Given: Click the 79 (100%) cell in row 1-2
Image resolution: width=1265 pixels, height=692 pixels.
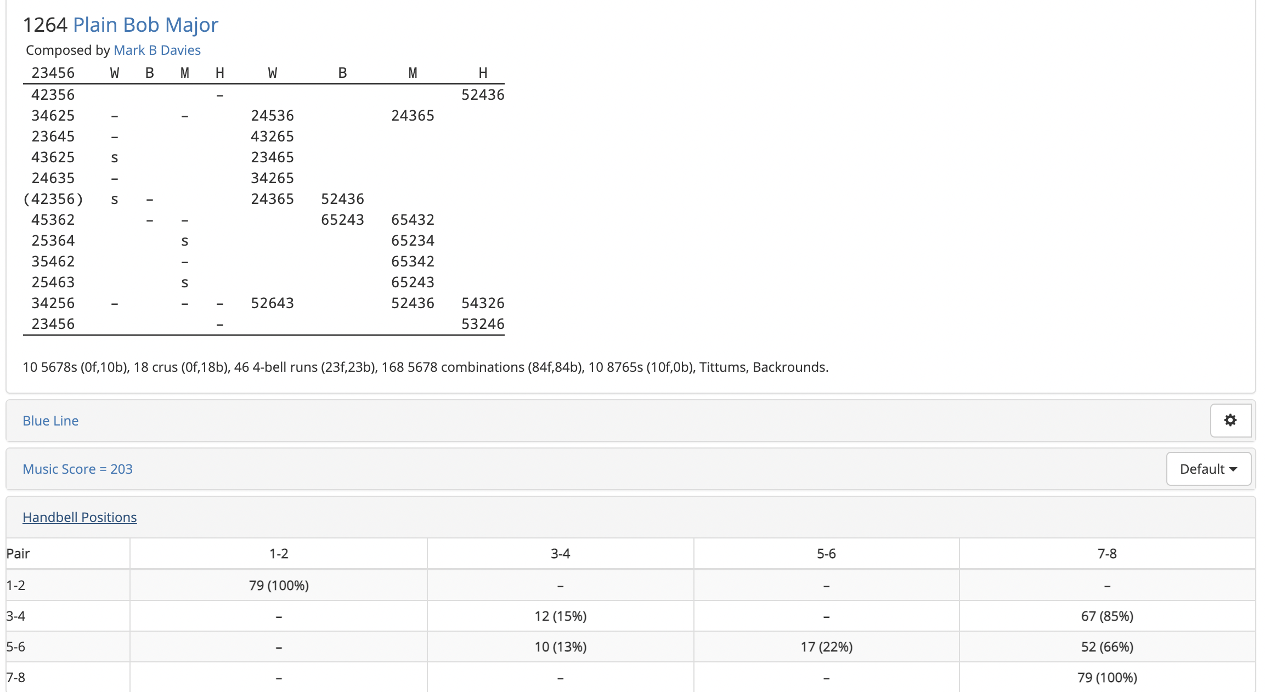Looking at the screenshot, I should 279,585.
